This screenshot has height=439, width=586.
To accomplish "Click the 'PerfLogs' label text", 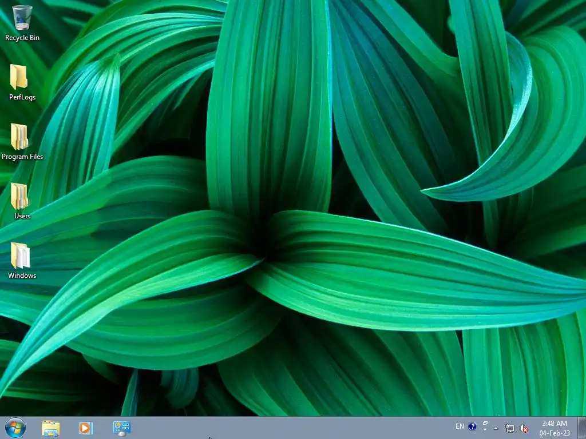I will pos(22,97).
